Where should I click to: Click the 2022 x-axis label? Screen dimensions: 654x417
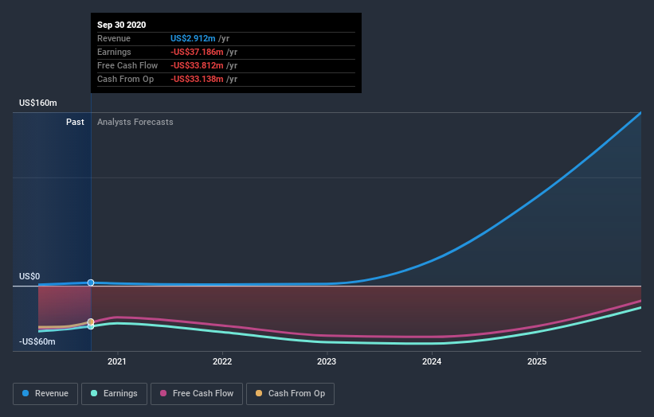tap(222, 361)
